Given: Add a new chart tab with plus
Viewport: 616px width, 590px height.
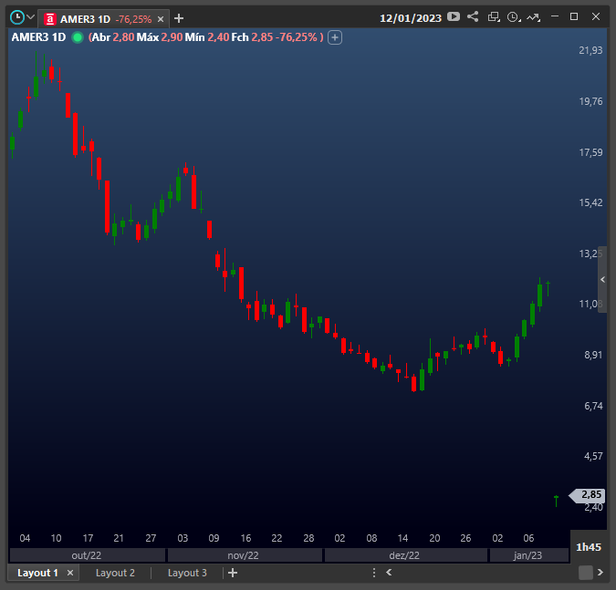Looking at the screenshot, I should pyautogui.click(x=179, y=18).
